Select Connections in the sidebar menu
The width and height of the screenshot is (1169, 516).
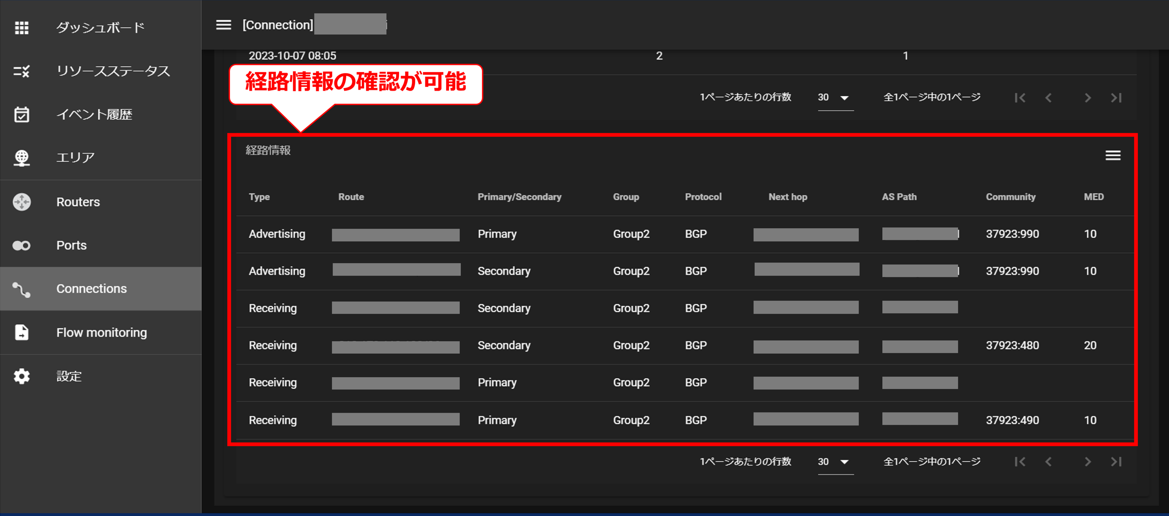pos(91,289)
